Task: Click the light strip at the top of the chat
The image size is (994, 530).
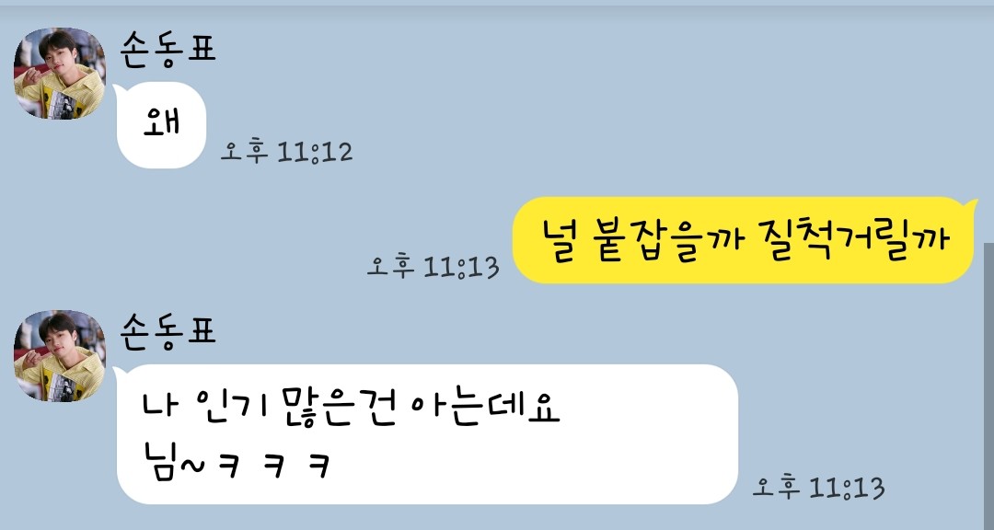Action: coord(497,3)
